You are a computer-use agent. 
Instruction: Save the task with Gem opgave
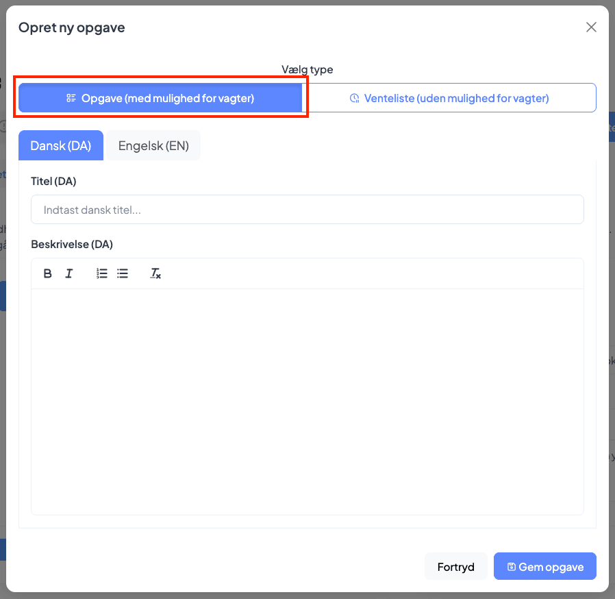[x=544, y=566]
